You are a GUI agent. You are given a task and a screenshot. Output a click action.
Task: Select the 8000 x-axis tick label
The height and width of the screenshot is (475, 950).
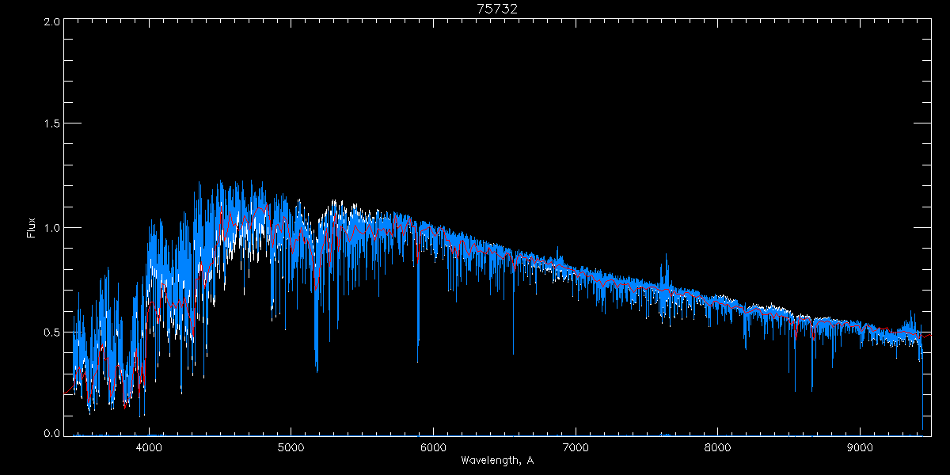(x=718, y=446)
